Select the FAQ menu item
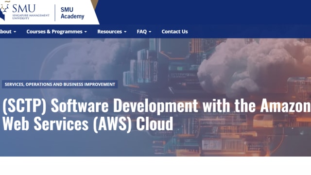This screenshot has width=311, height=175. (141, 32)
